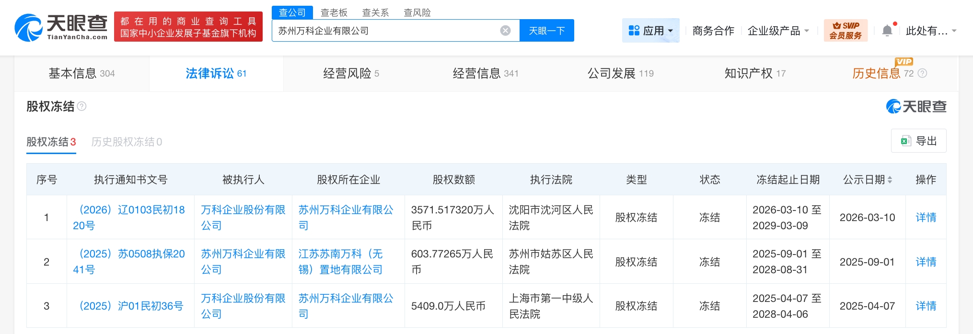Click the Excel icon on export button
Screen dimensions: 973x334
[x=905, y=141]
